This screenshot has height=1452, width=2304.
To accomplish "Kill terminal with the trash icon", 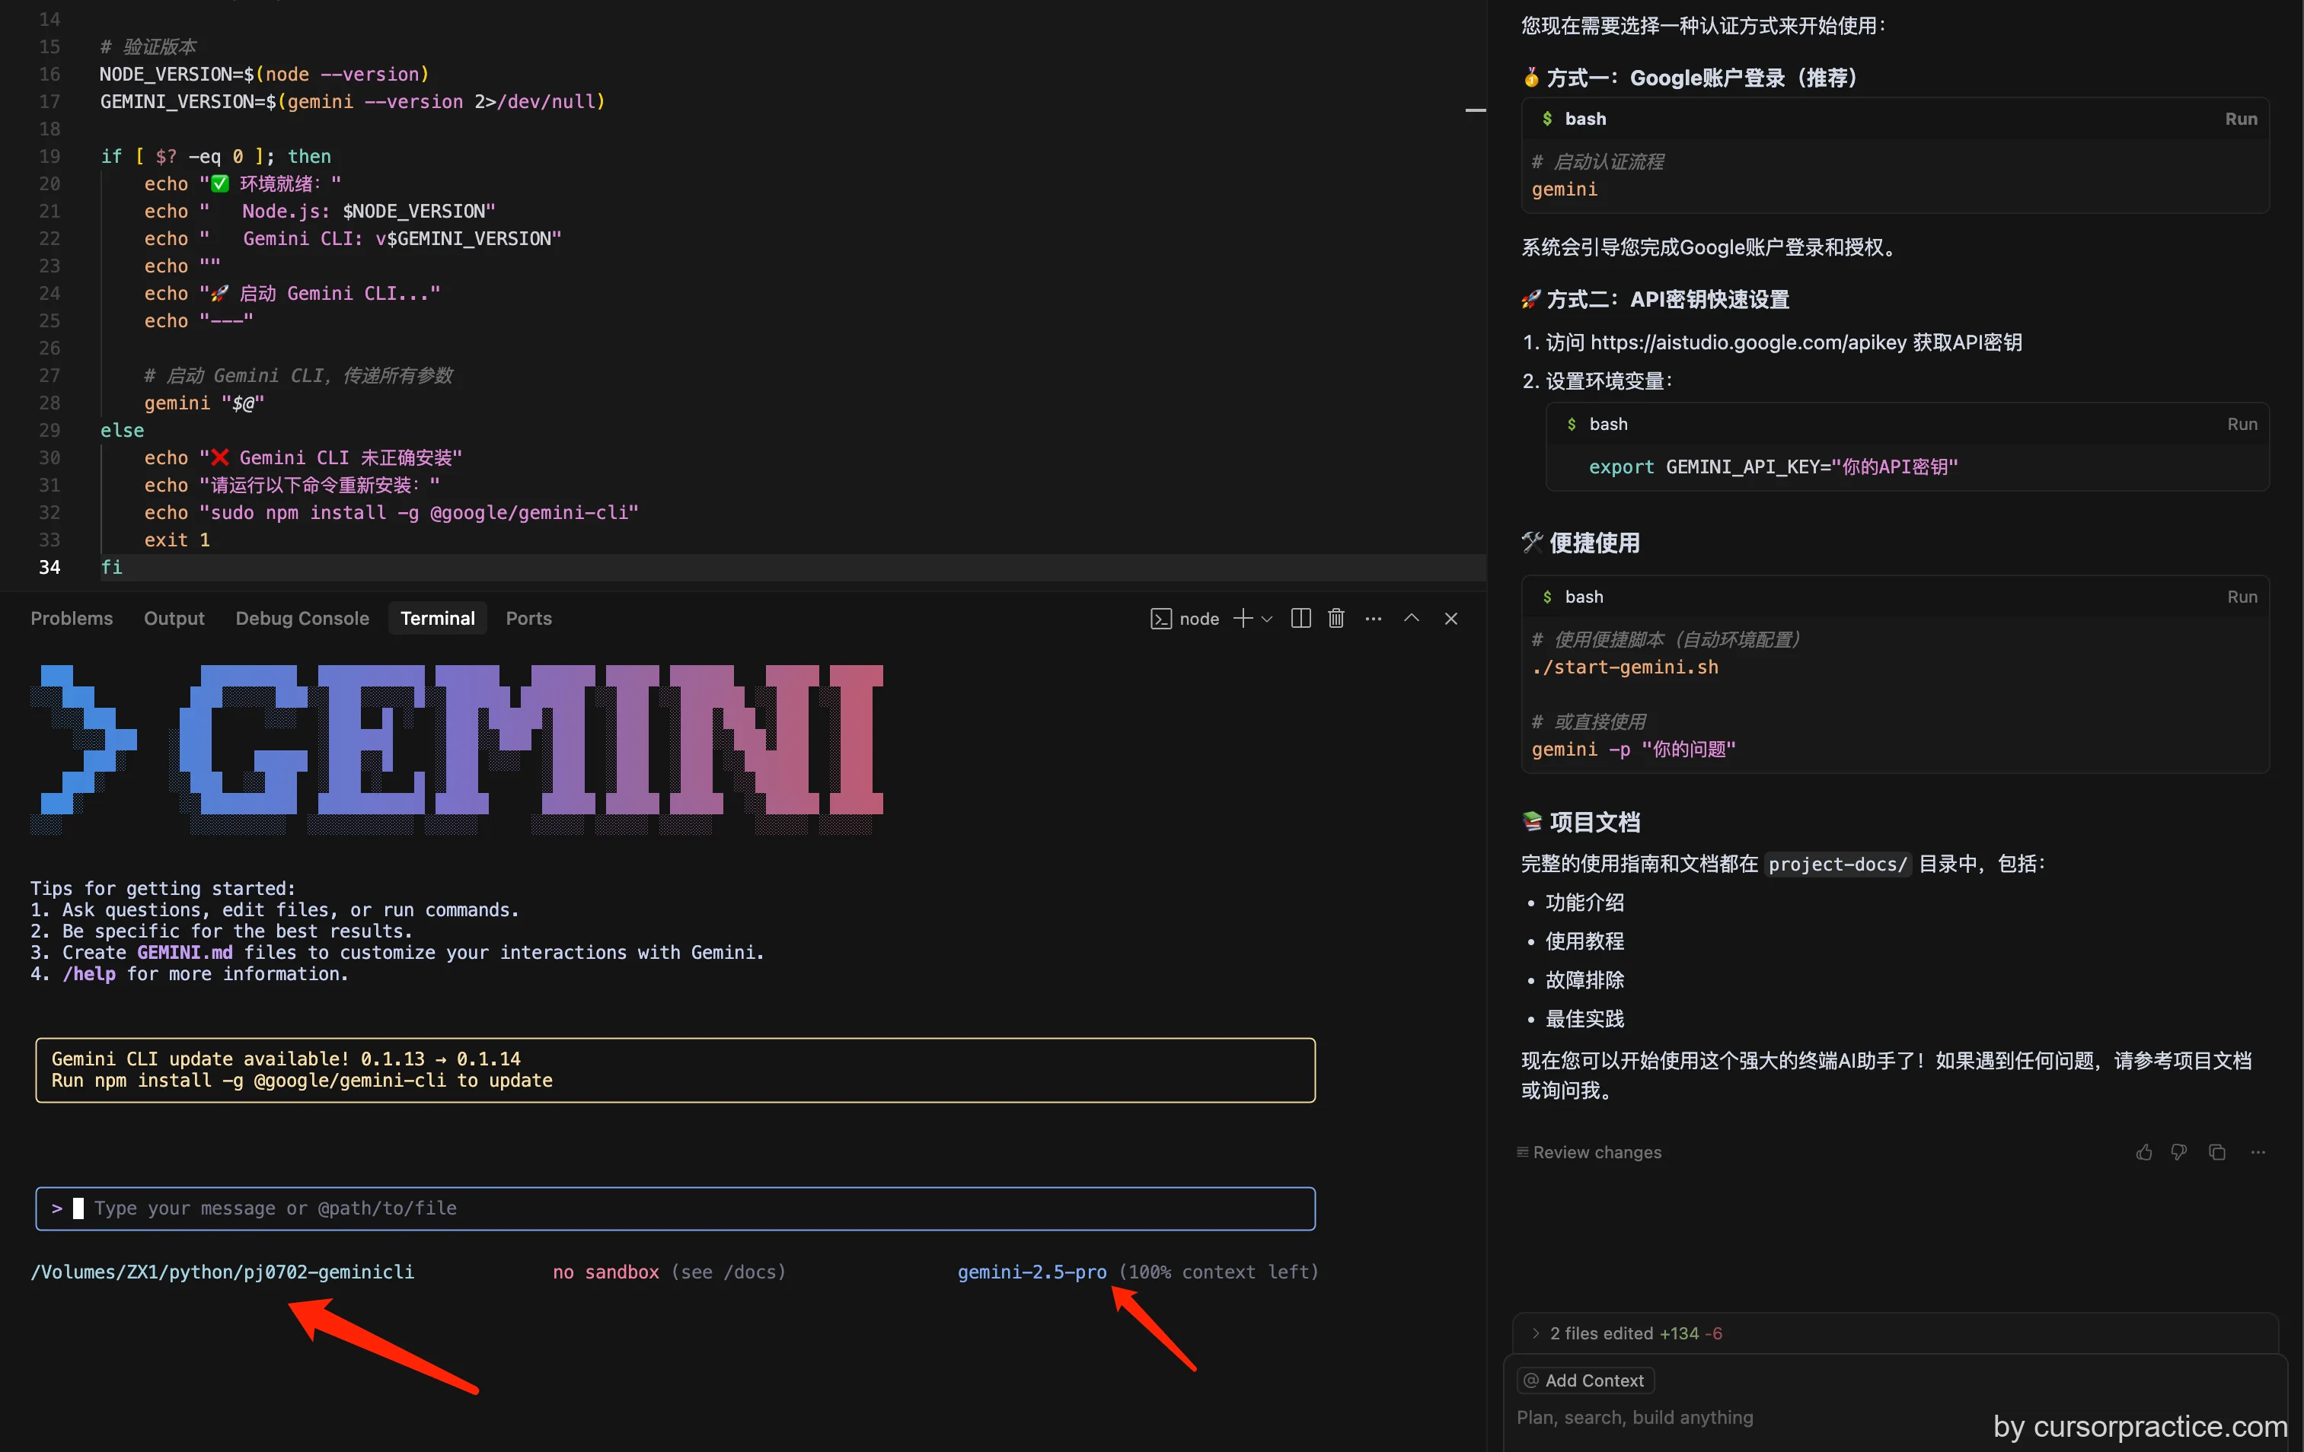I will [1337, 618].
